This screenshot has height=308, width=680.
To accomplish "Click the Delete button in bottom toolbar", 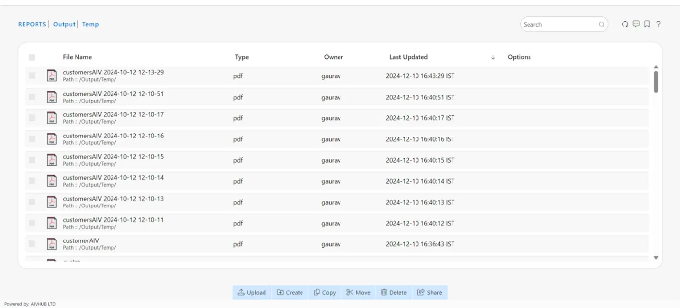I will [393, 292].
